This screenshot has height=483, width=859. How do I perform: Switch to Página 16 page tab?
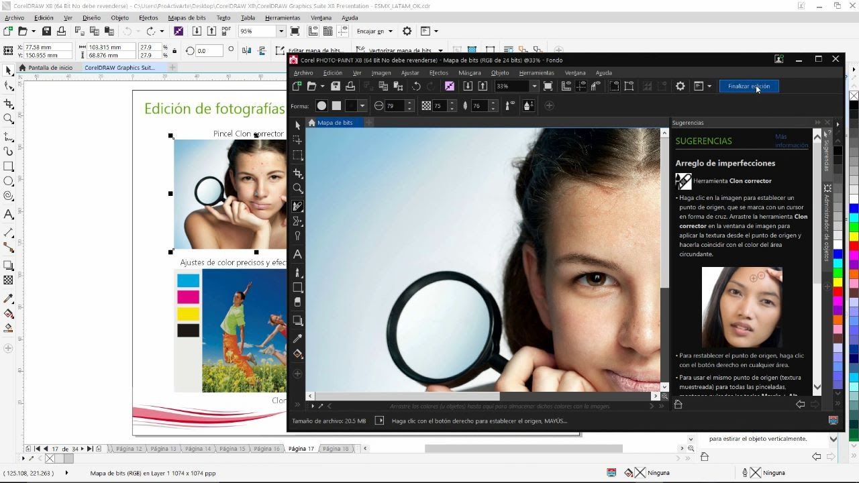tap(266, 448)
